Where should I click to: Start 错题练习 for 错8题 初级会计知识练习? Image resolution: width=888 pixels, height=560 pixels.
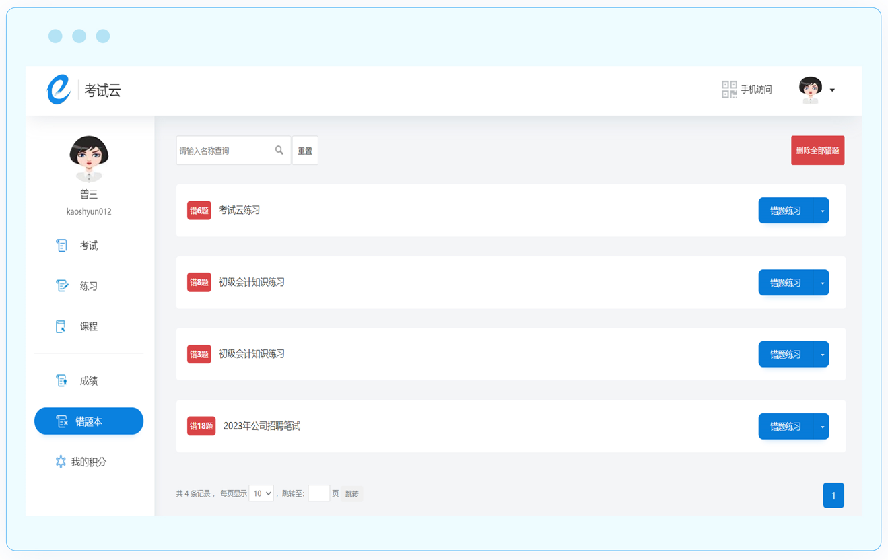[785, 283]
